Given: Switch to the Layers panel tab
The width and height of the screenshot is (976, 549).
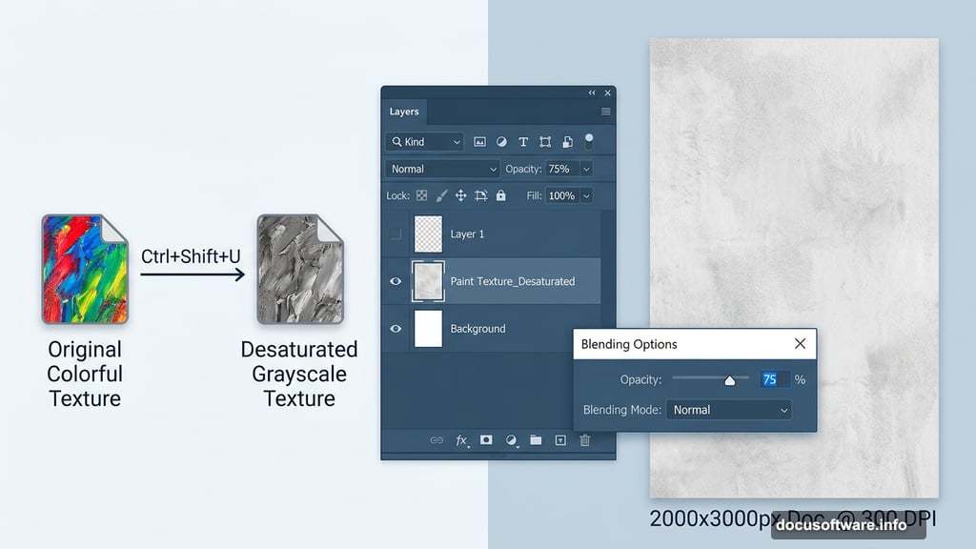Looking at the screenshot, I should 403,112.
